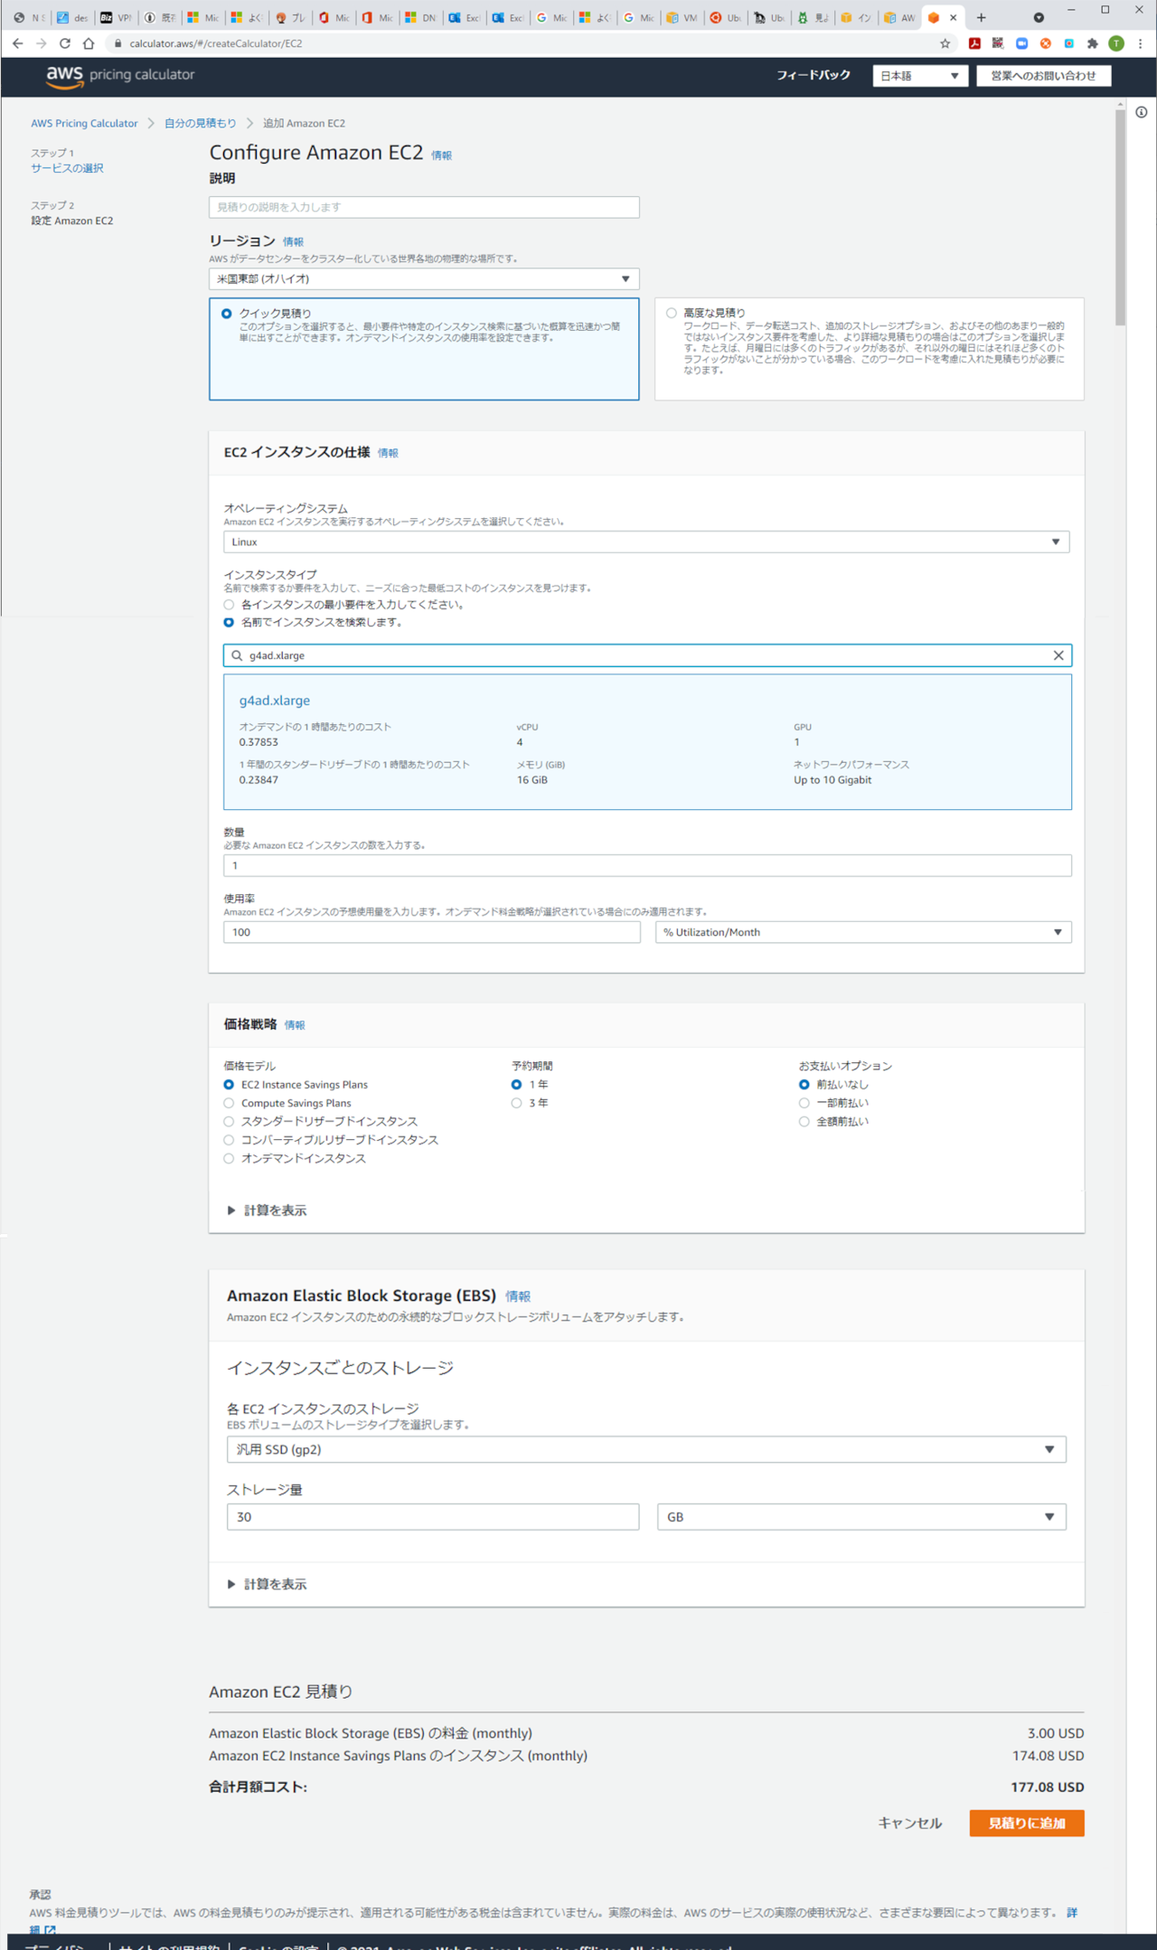Open the region dropdown 米国東部 (オハイオ)
The image size is (1157, 1950).
click(423, 279)
